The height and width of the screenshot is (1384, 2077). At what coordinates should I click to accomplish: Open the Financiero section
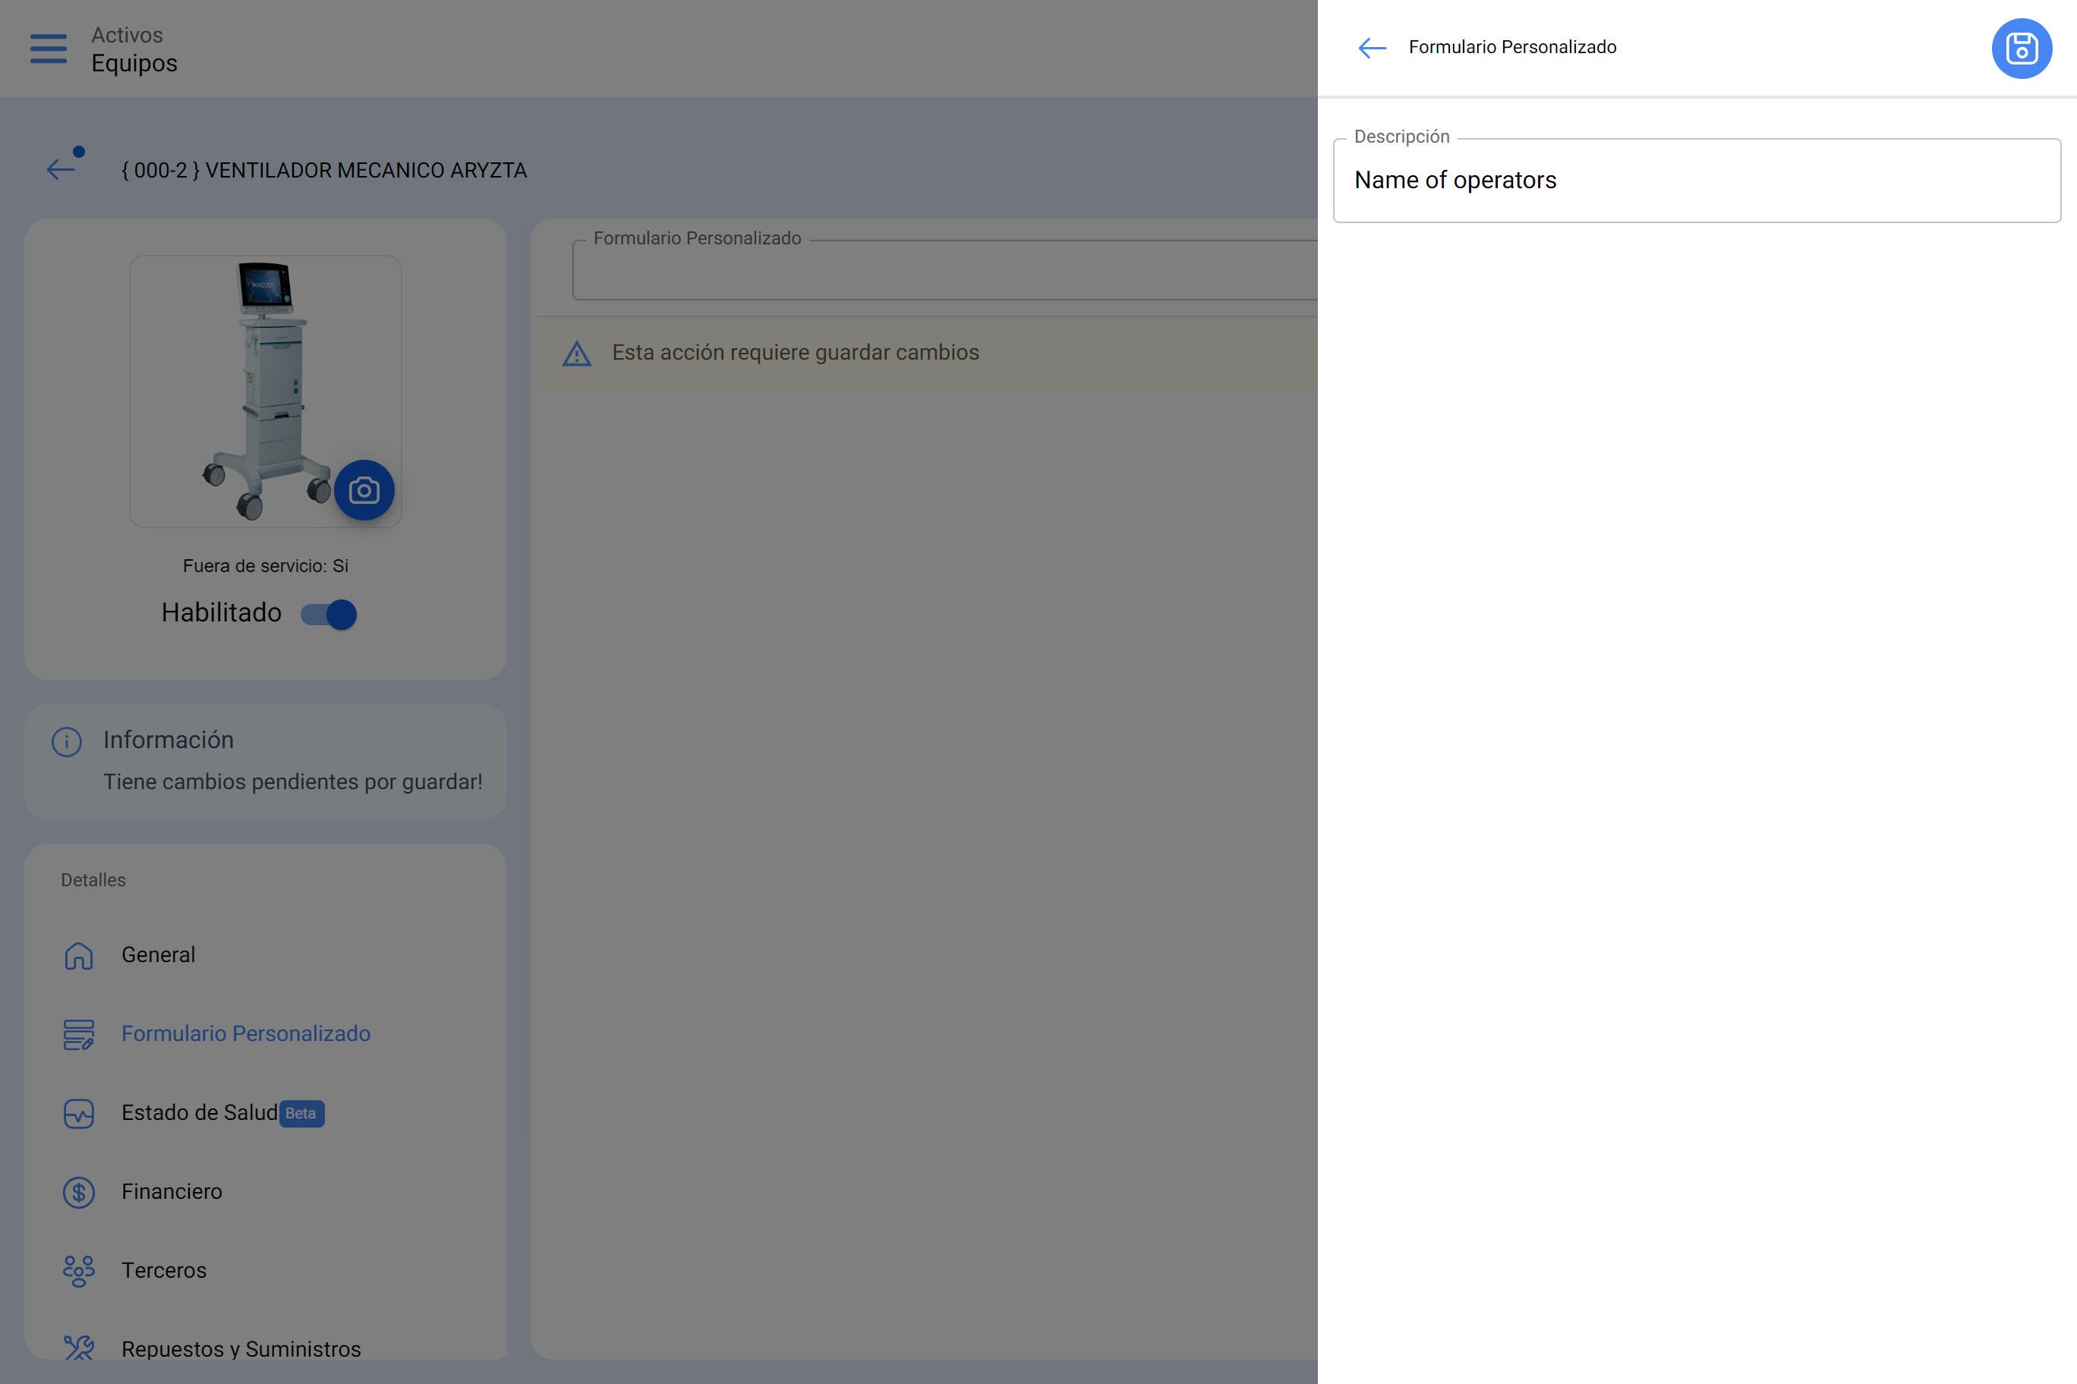tap(265, 1191)
